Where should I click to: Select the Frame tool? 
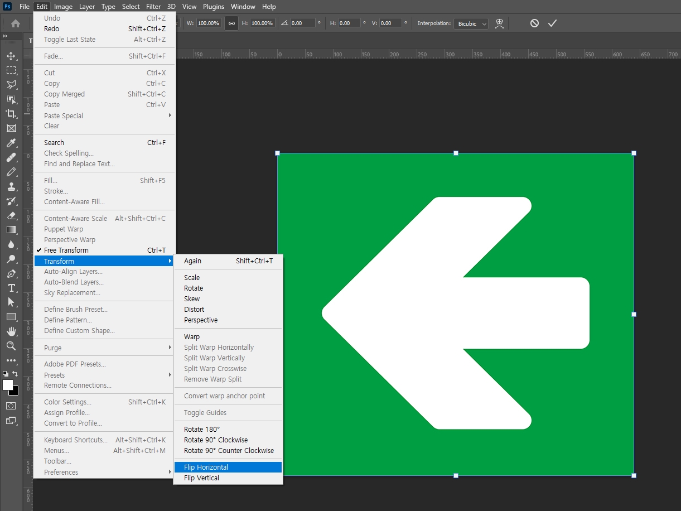(x=11, y=128)
